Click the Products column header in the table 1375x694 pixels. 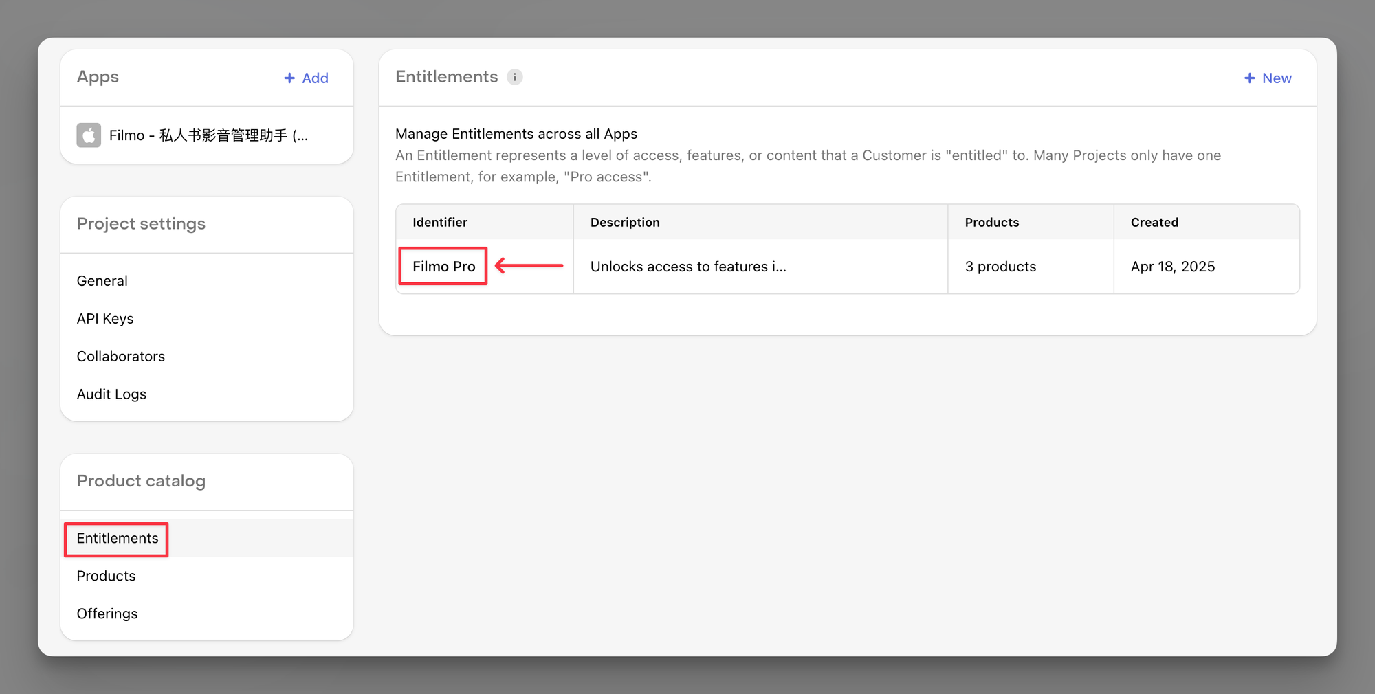click(x=992, y=223)
